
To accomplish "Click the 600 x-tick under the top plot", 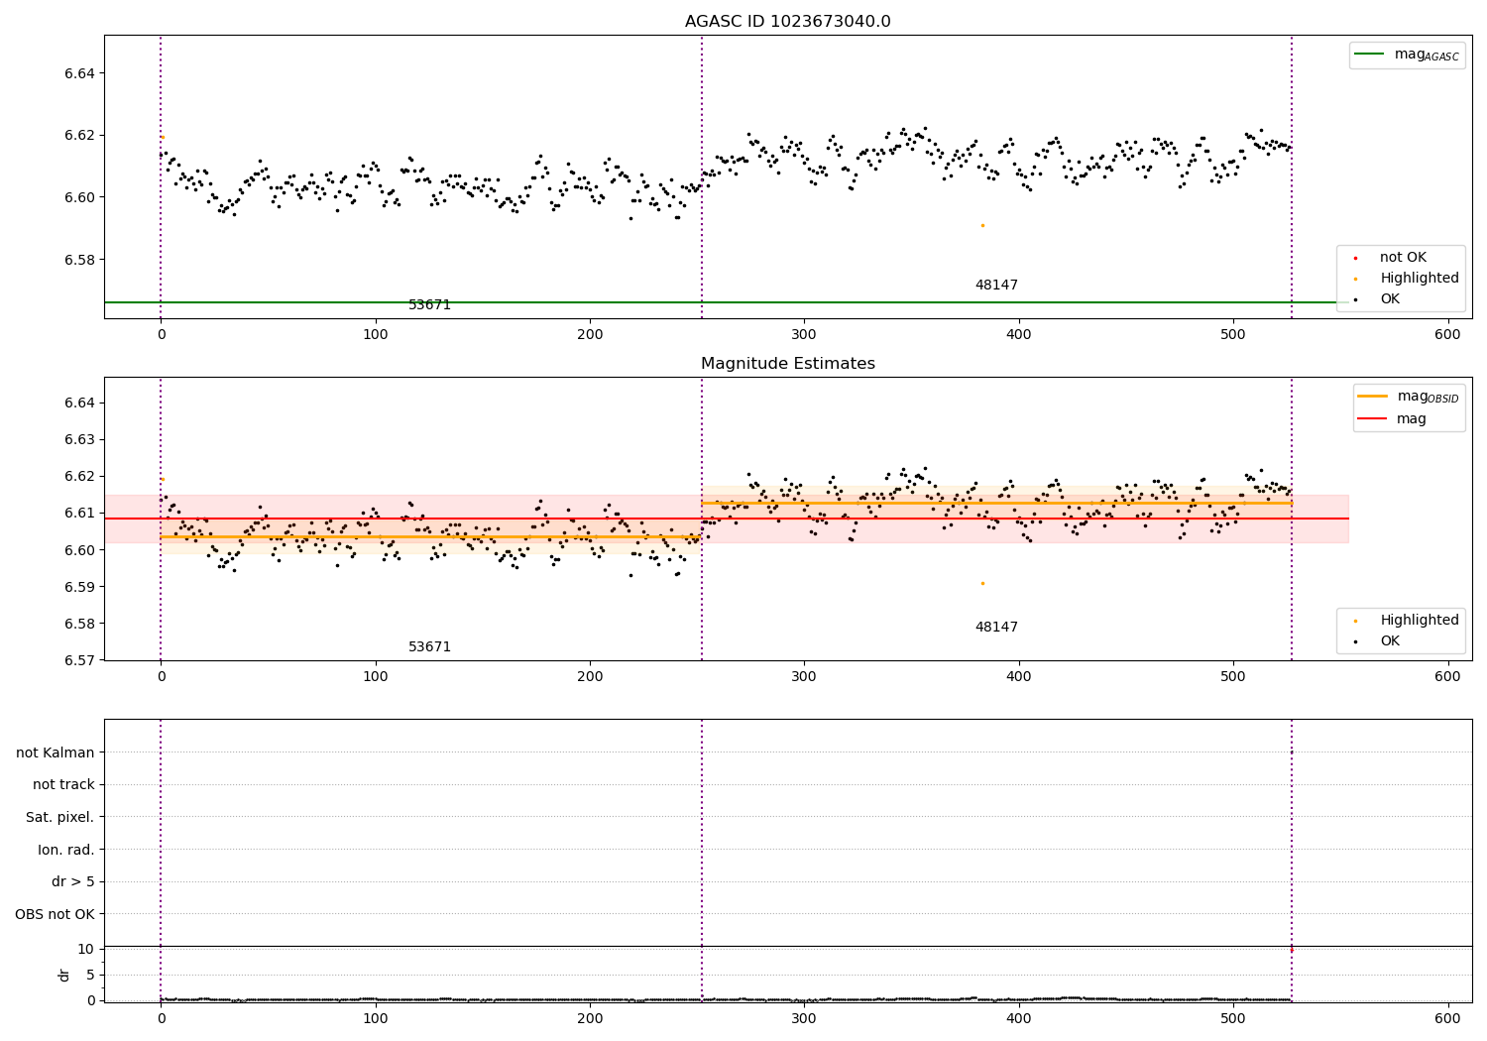I will (1447, 335).
